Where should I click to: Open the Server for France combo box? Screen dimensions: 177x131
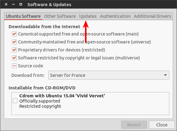click(x=109, y=75)
